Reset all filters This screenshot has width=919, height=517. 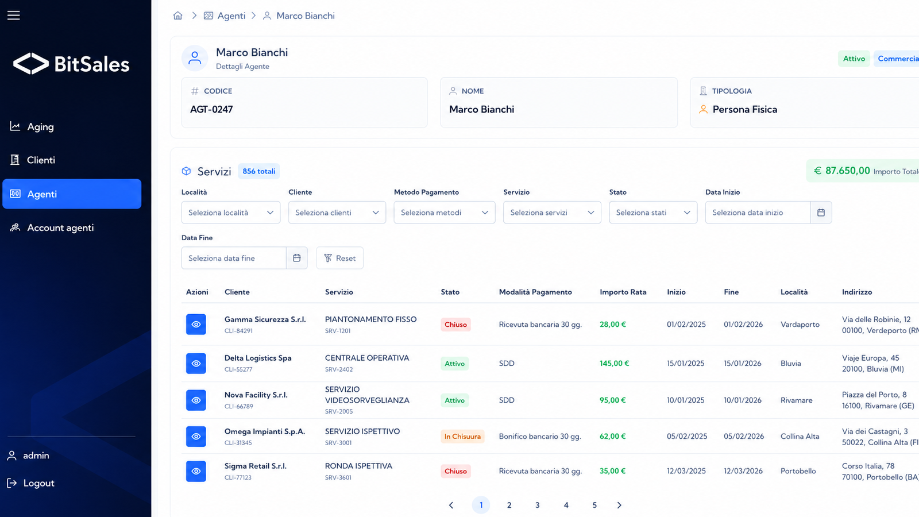pos(340,258)
